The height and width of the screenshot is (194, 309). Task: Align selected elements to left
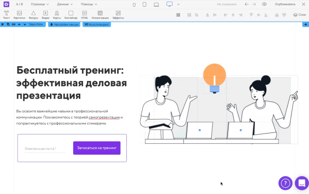tap(226, 15)
